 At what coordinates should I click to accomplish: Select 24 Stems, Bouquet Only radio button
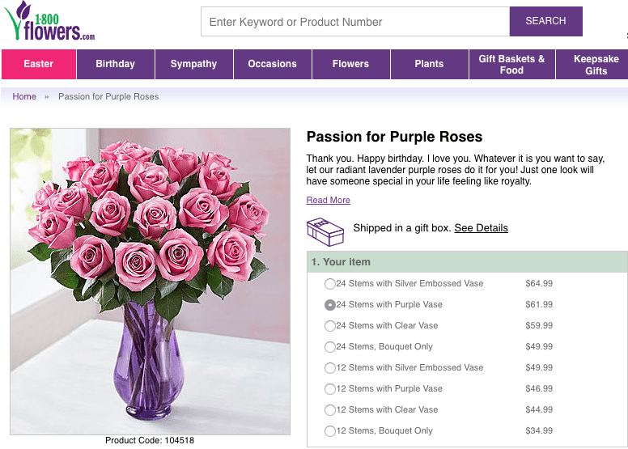330,347
